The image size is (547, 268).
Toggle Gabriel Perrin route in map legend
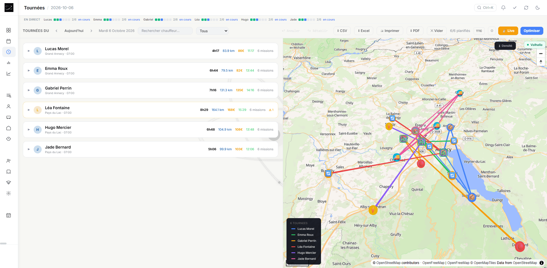(304, 241)
